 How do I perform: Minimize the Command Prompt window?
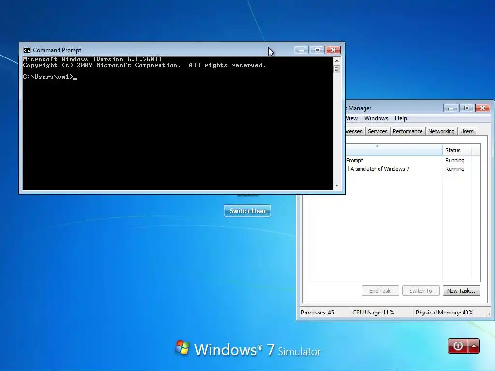pos(301,50)
